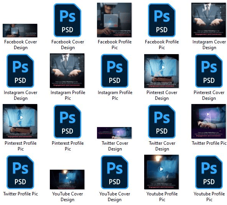Select the YouTube Cover Design PSD file icon
227x205 pixels.
coord(115,172)
